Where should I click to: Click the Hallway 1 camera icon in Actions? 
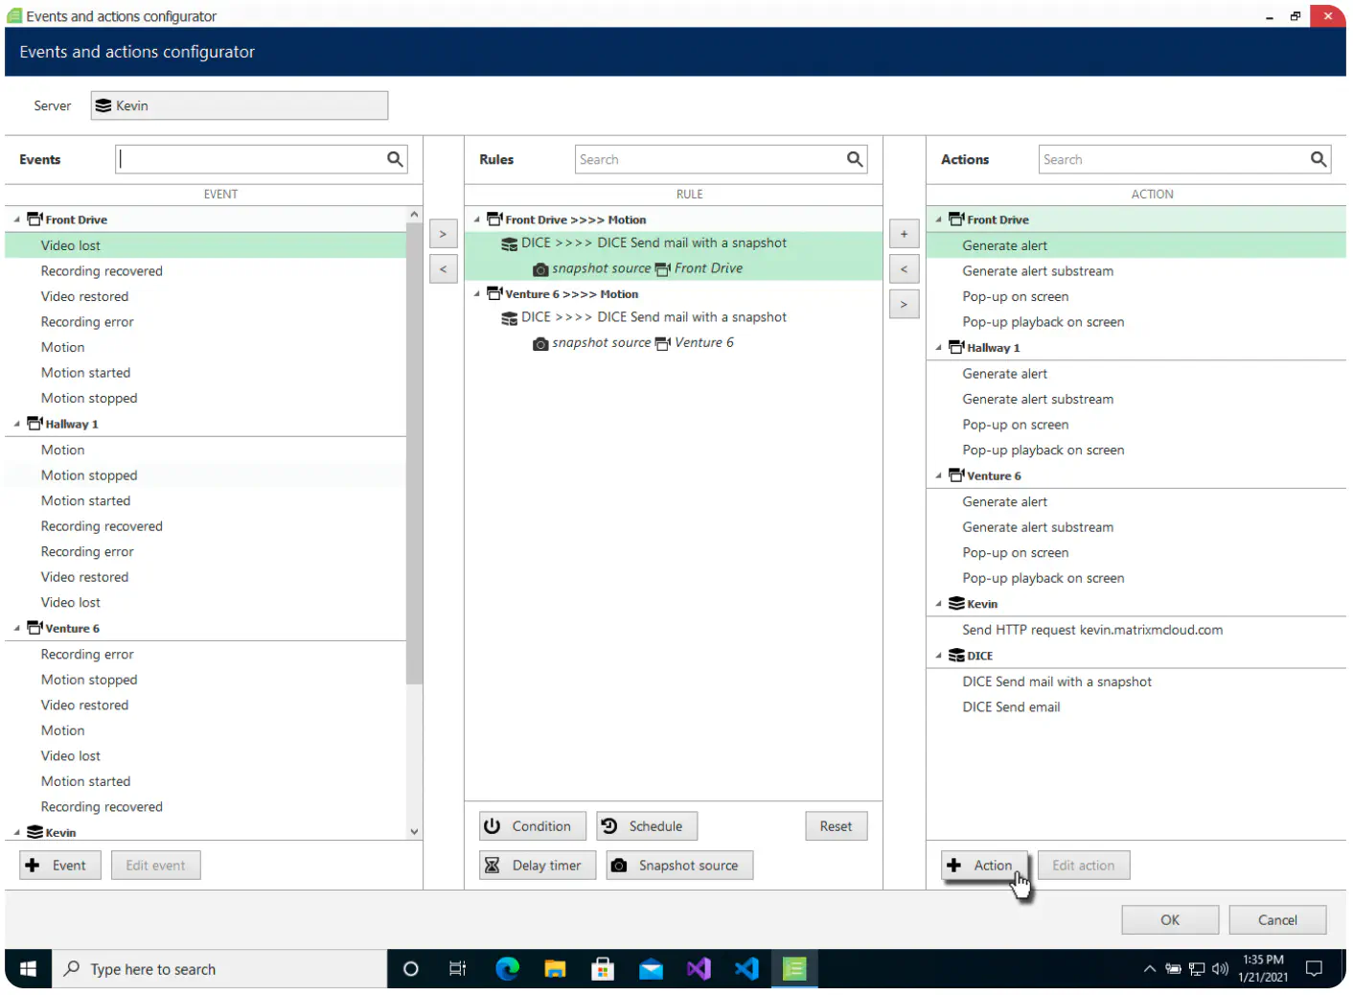[956, 347]
